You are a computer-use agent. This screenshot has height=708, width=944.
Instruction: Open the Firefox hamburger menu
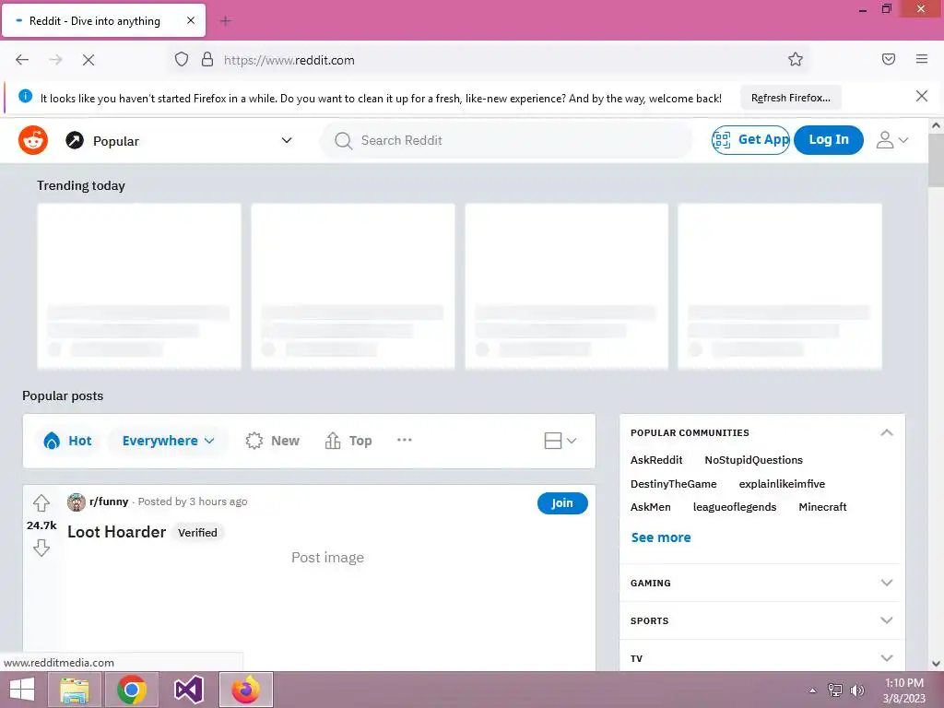pyautogui.click(x=922, y=59)
